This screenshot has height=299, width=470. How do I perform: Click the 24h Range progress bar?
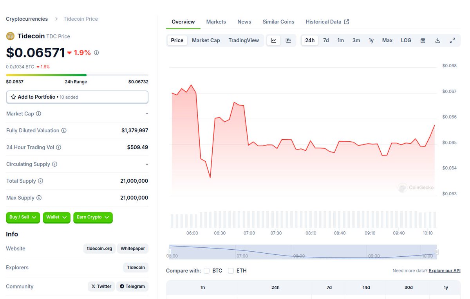point(77,75)
